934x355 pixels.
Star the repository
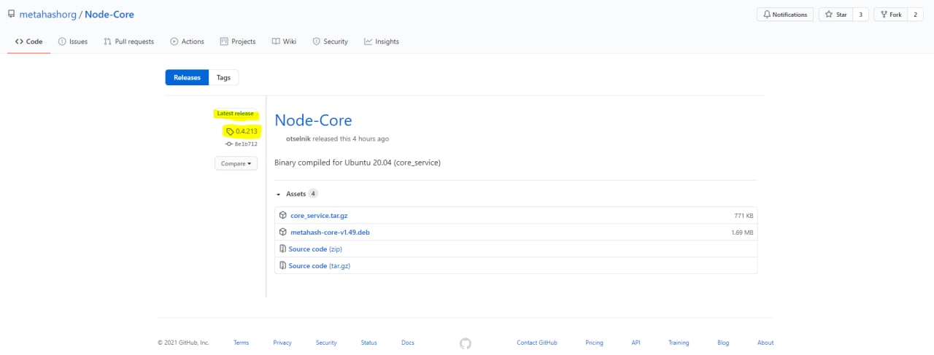coord(836,15)
